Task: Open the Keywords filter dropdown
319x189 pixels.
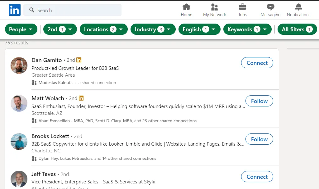Action: [x=247, y=29]
